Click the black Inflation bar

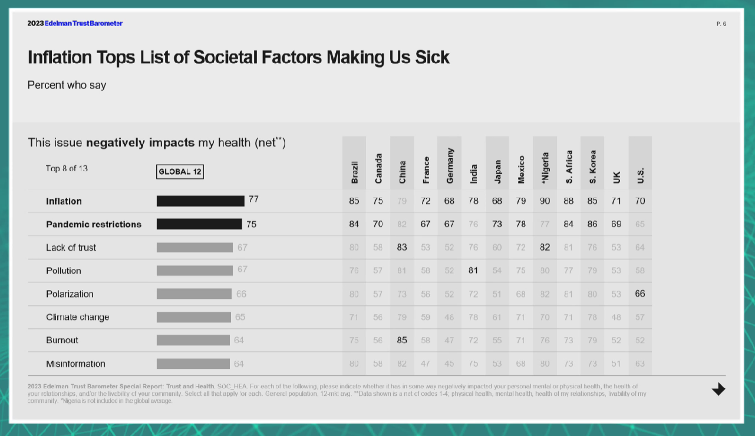coord(200,201)
